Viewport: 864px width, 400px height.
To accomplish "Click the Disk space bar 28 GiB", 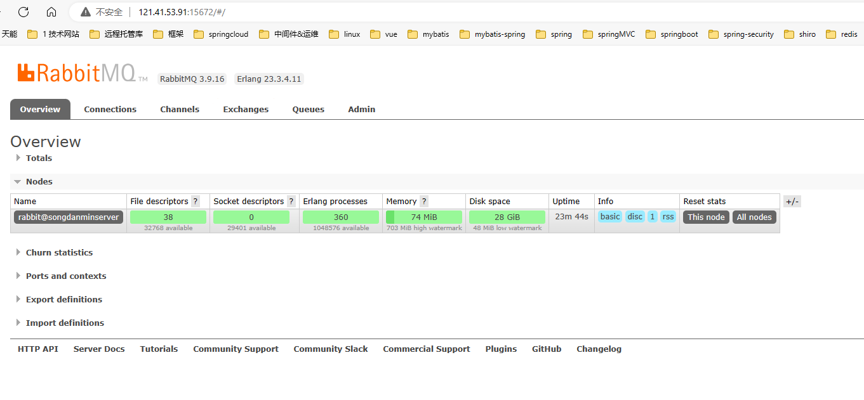I will [x=507, y=217].
